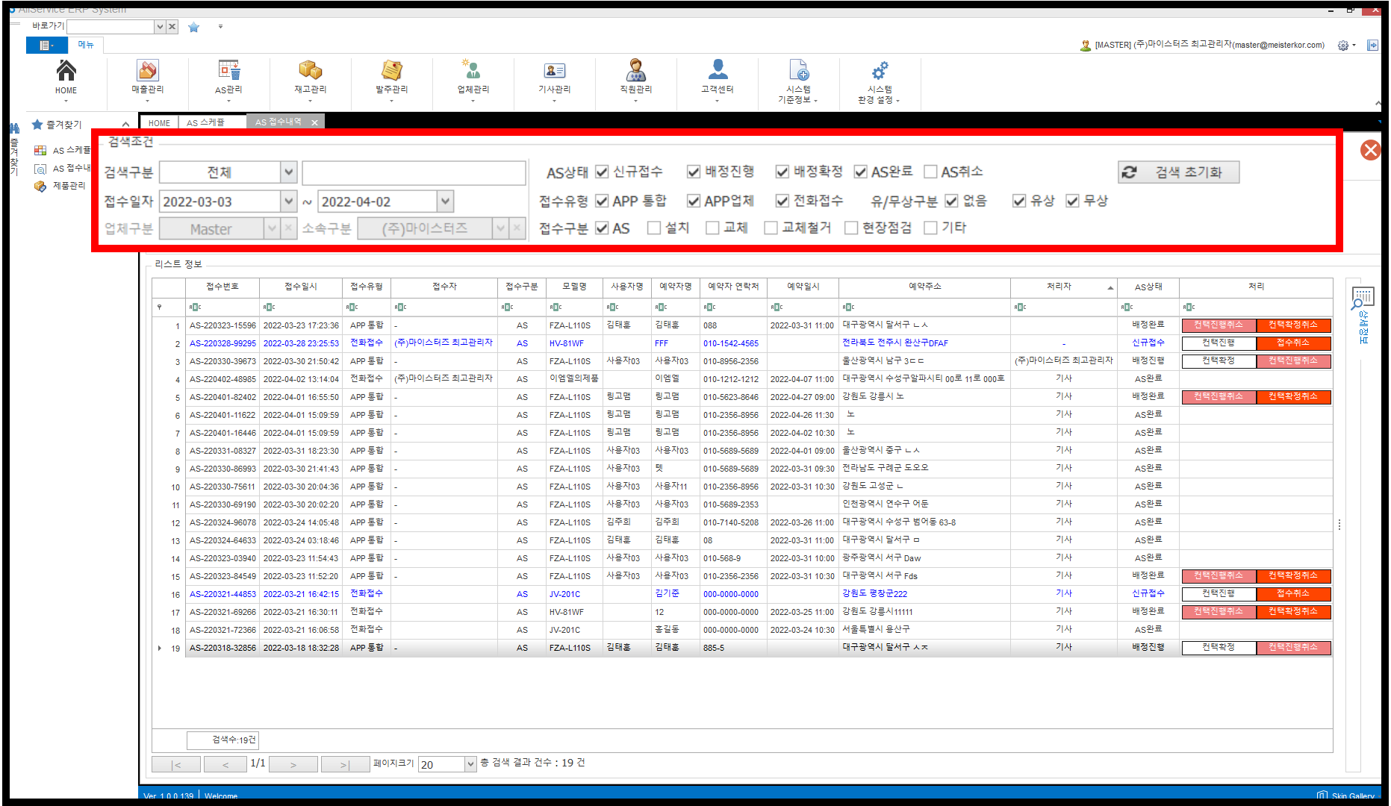Viewport: 1391px width, 806px height.
Task: Click the AS 접수내역 icon in favorites sidebar
Action: click(x=40, y=169)
